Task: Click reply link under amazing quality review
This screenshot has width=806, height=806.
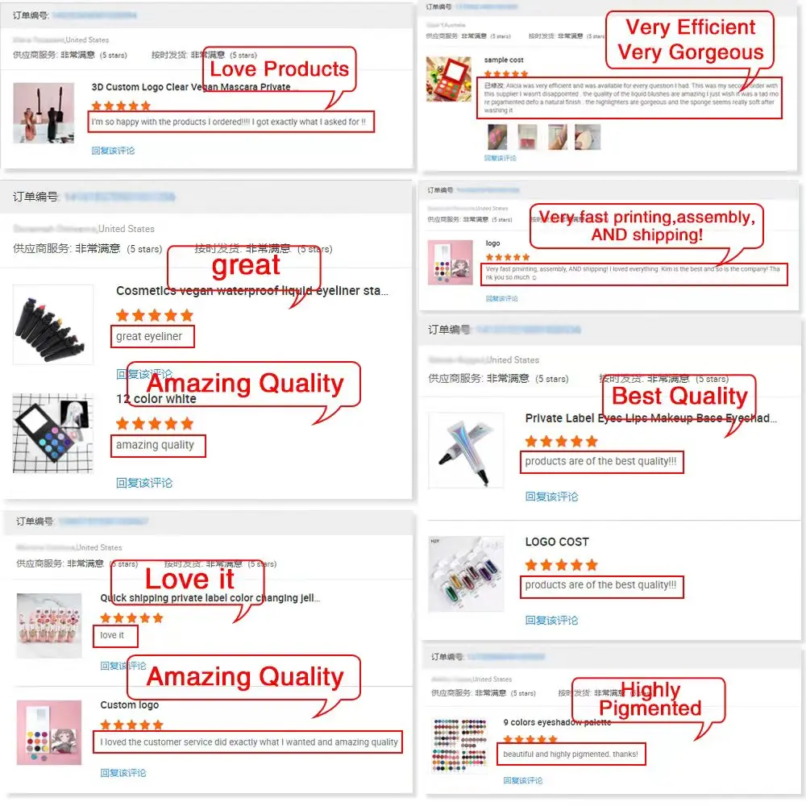Action: point(144,483)
